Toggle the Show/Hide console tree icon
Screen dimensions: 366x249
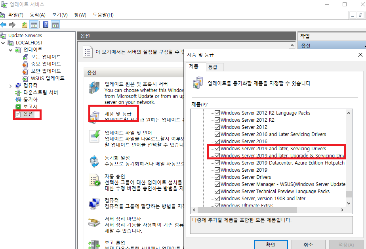point(34,25)
